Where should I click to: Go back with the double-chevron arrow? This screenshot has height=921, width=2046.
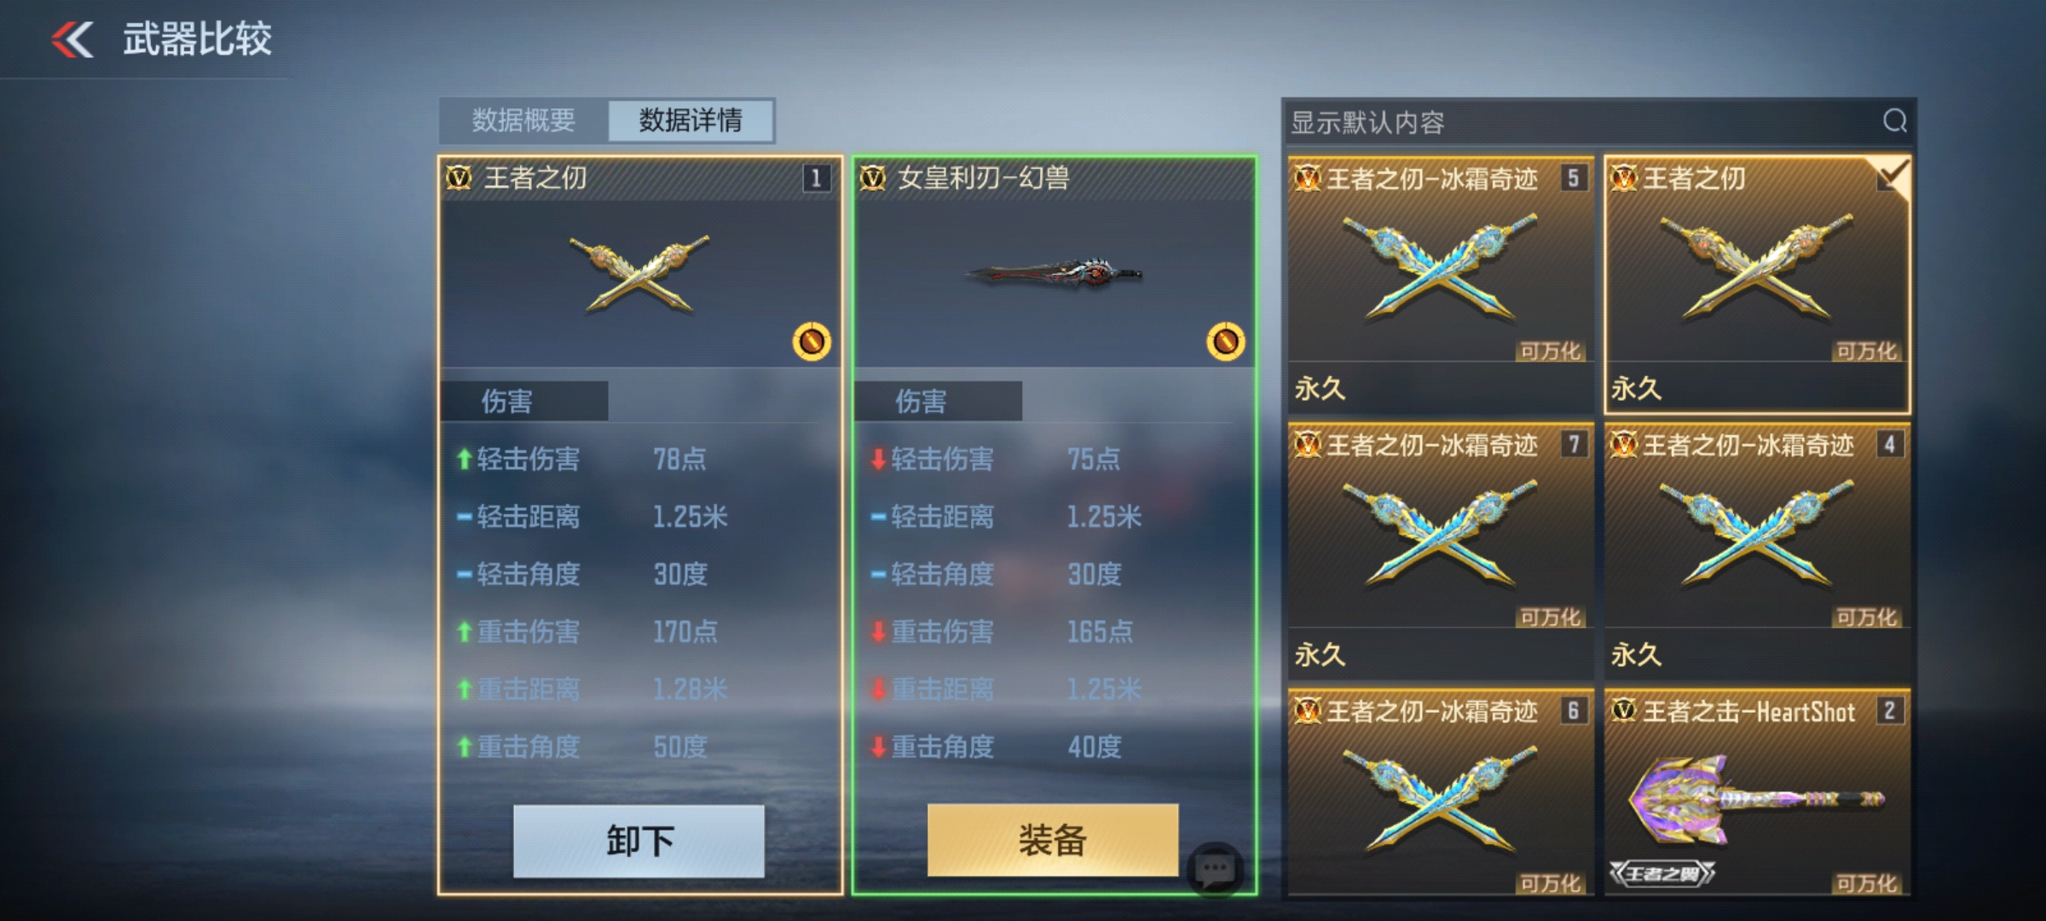[72, 40]
